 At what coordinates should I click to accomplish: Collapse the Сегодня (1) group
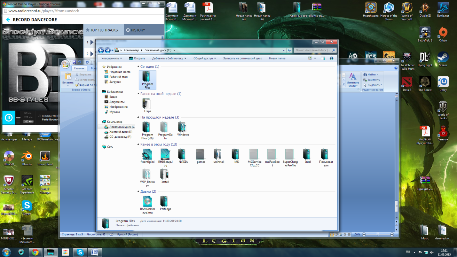138,67
